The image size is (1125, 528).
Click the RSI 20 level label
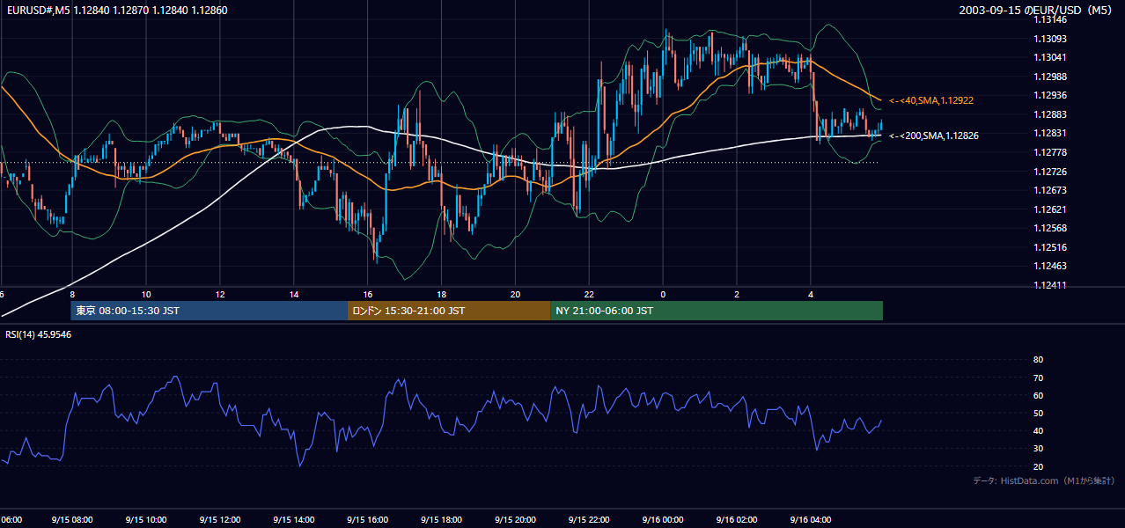[x=1038, y=466]
